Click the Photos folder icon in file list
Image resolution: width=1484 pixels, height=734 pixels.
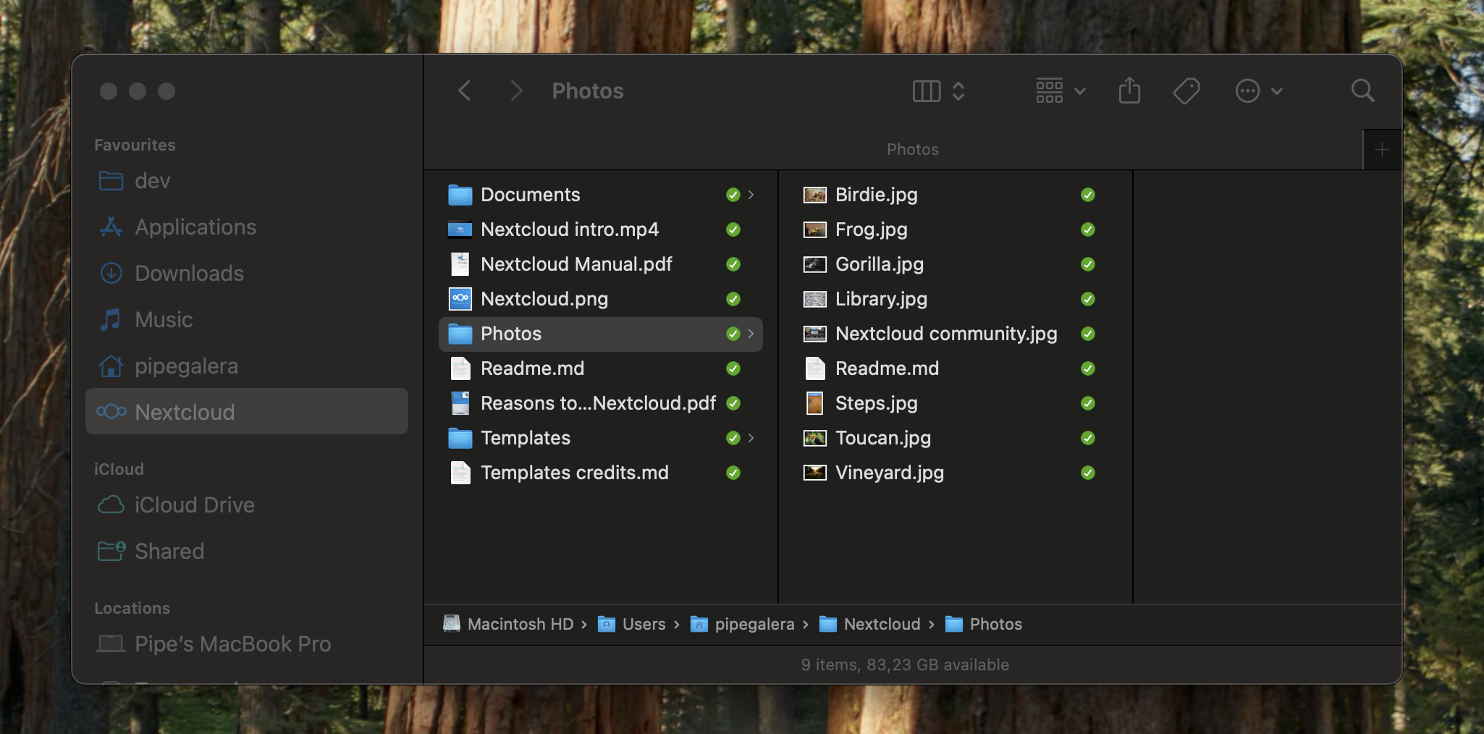point(460,334)
